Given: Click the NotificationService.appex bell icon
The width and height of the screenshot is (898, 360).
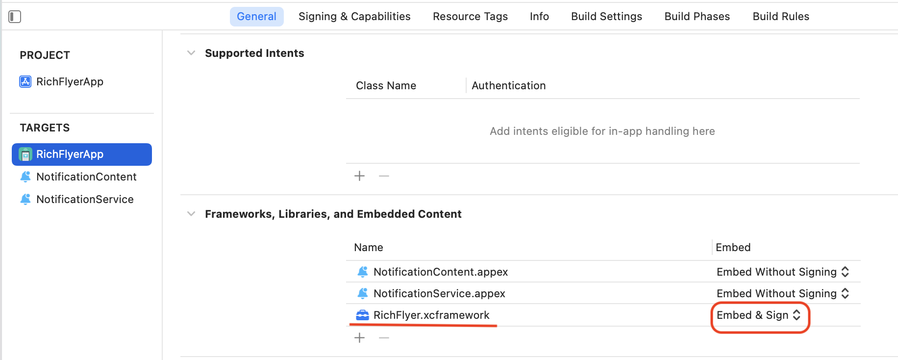Looking at the screenshot, I should 363,293.
